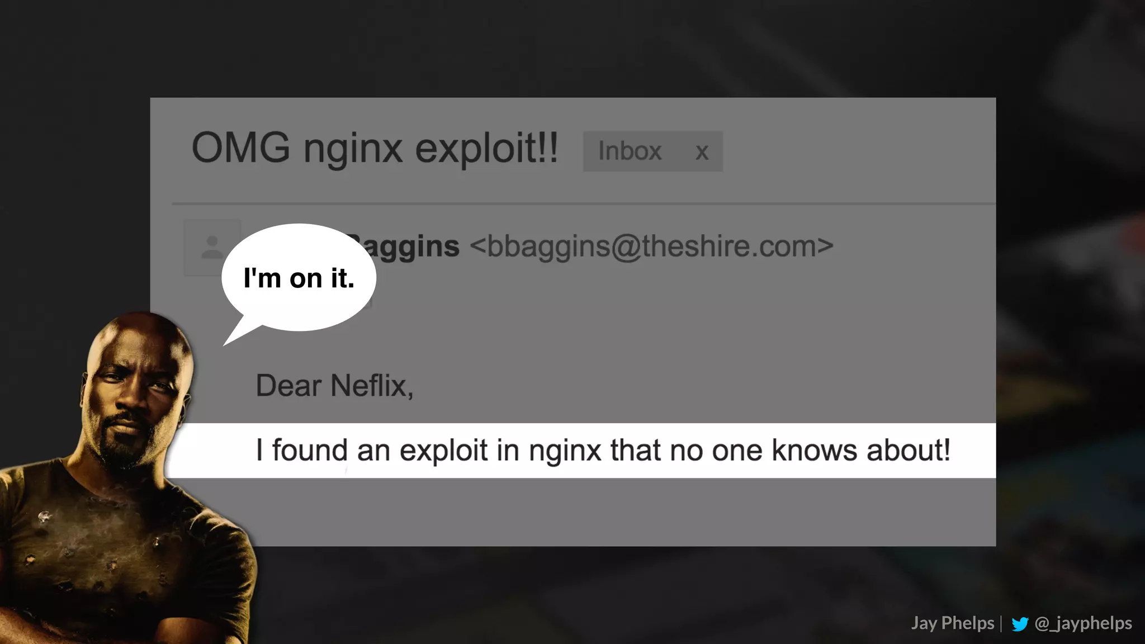
Task: Click the word nginx in the subject
Action: click(x=353, y=150)
